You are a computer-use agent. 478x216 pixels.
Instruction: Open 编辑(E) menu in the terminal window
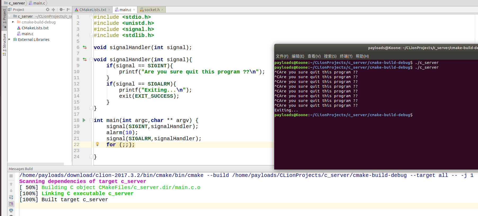(x=298, y=56)
